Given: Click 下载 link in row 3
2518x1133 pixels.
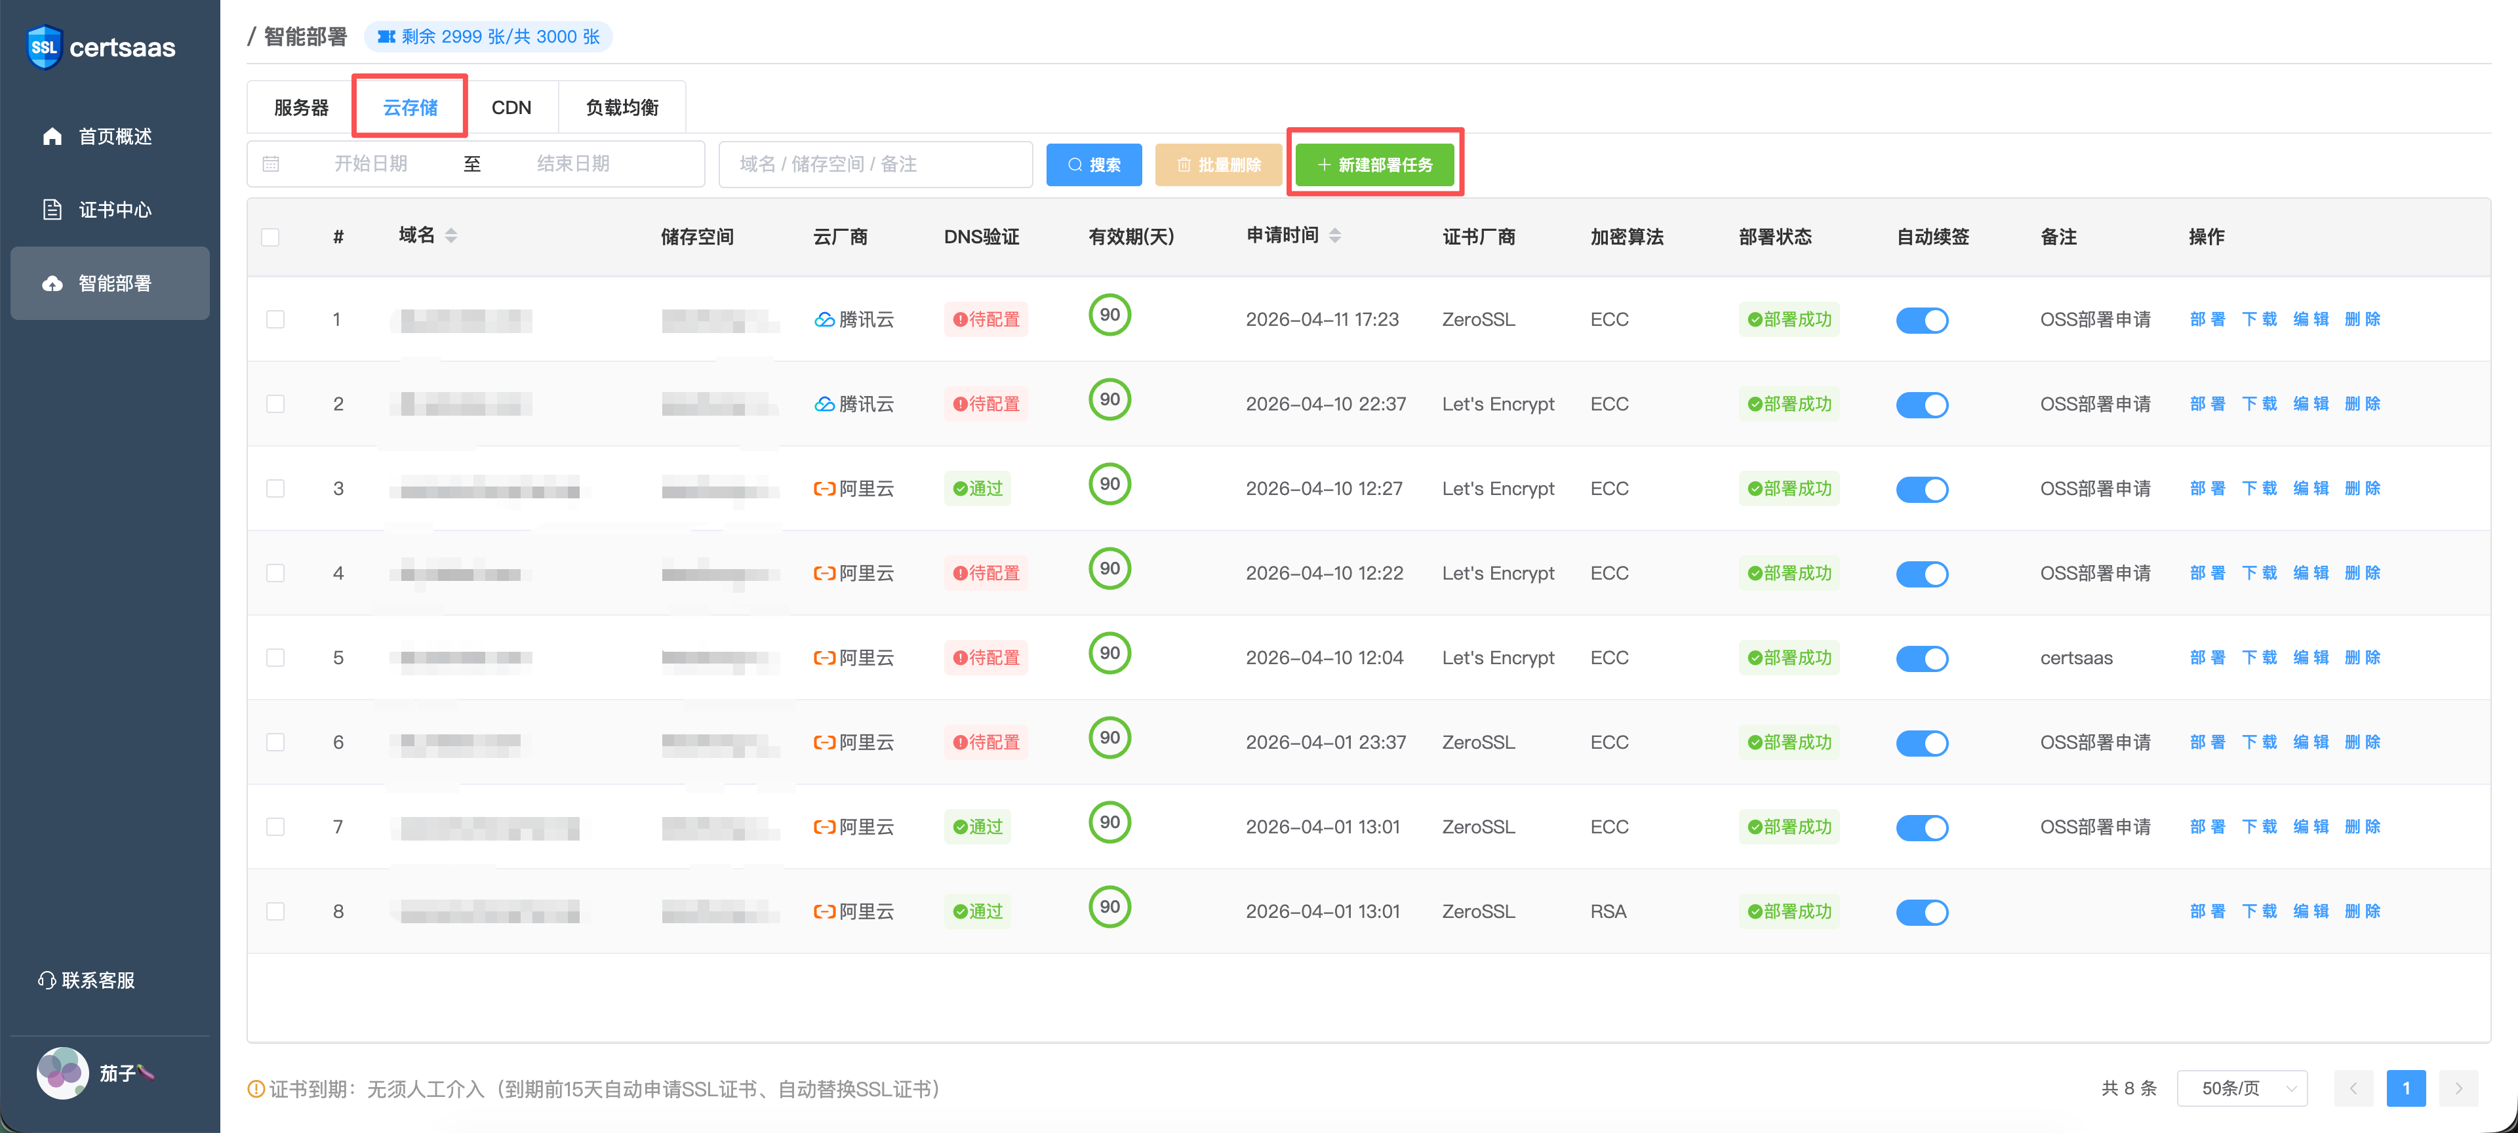Looking at the screenshot, I should point(2259,488).
